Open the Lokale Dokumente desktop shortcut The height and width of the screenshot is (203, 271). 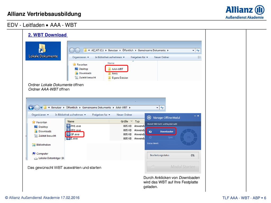tap(43, 51)
